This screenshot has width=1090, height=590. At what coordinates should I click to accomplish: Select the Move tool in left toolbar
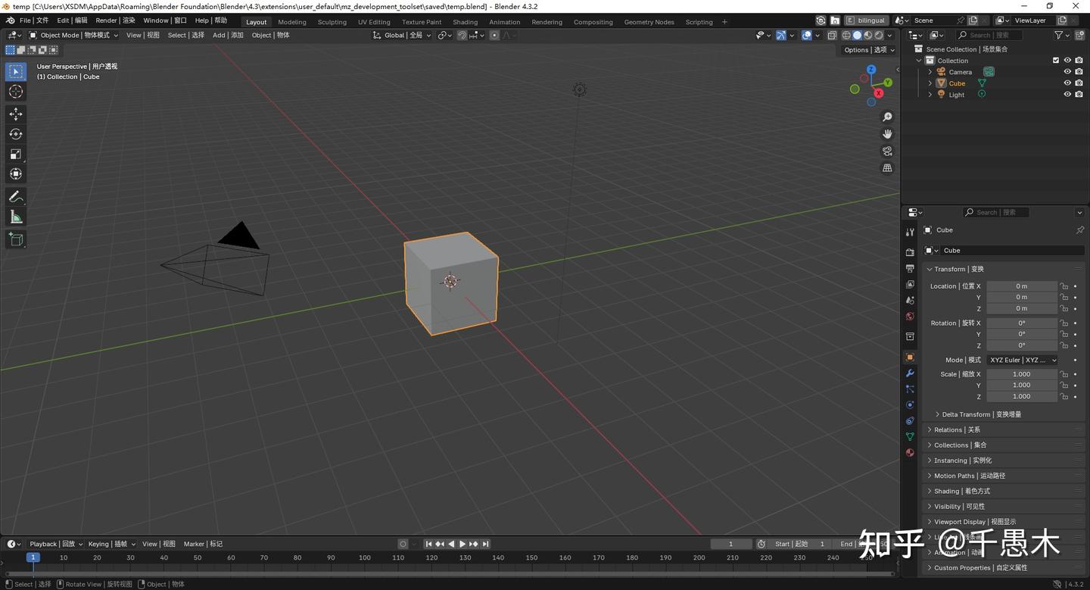16,114
